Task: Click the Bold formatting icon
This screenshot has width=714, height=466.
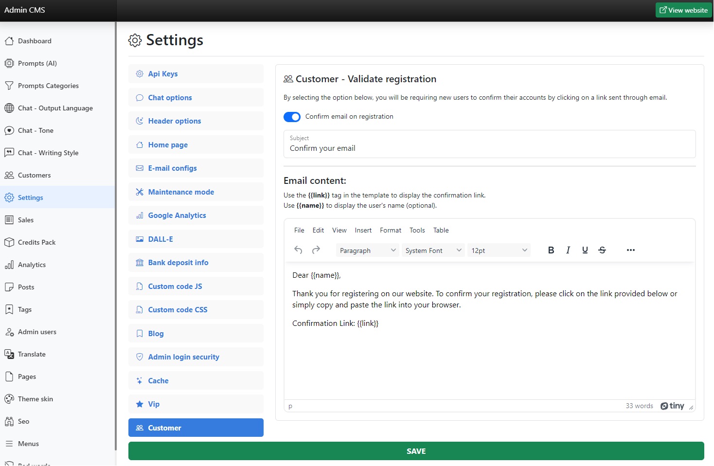Action: [x=551, y=250]
